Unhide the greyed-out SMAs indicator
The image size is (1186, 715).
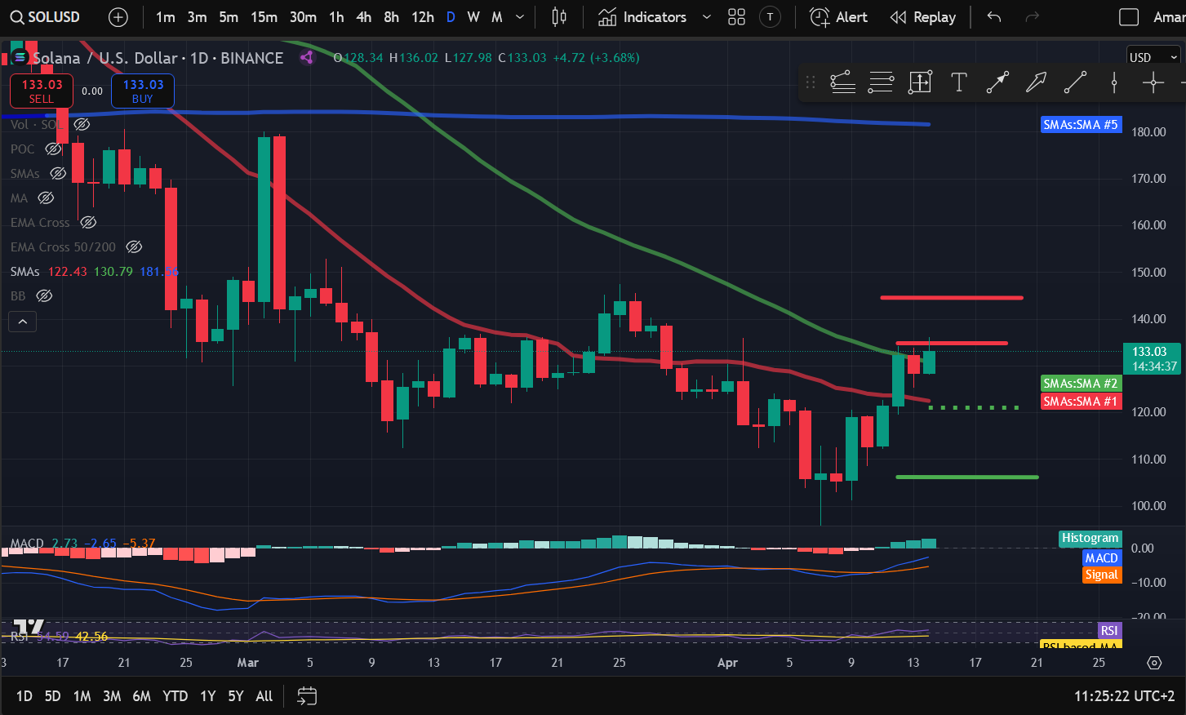point(58,173)
